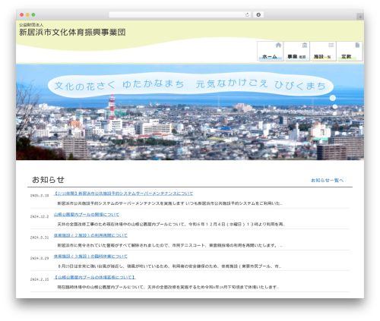This screenshot has width=380, height=321.
Task: Click summary text starting 現在臨時休場中の山根公園
Action: point(168,288)
